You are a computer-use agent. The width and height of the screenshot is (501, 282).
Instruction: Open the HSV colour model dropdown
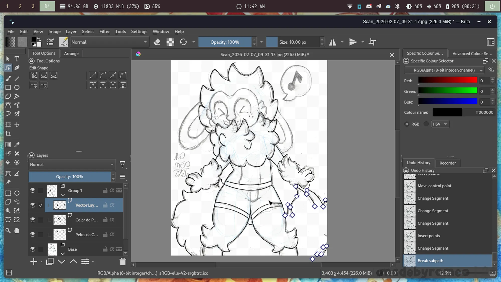pyautogui.click(x=440, y=124)
